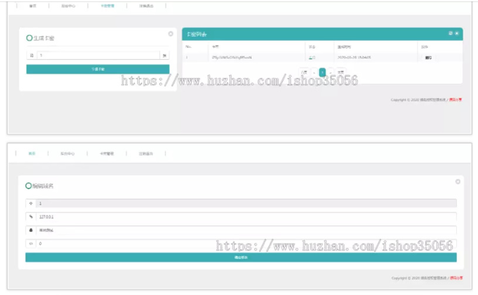The width and height of the screenshot is (478, 295).
Task: Click the code icon beside the 0 field
Action: pyautogui.click(x=30, y=244)
